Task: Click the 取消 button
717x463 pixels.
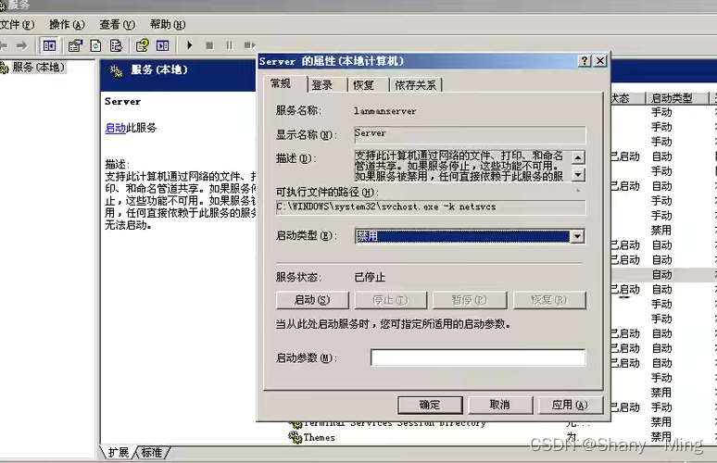Action: click(x=500, y=405)
